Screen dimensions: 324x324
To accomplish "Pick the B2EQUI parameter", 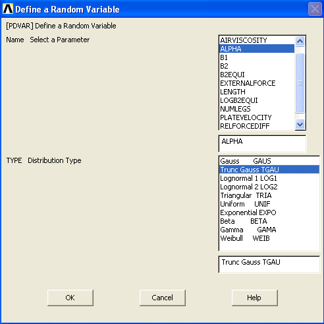I will click(x=257, y=75).
